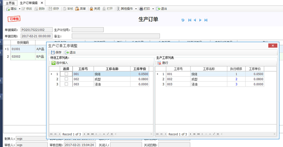The width and height of the screenshot is (283, 147).
Task: Click 保存 in the 工序调整 dialog
Action: 56,52
